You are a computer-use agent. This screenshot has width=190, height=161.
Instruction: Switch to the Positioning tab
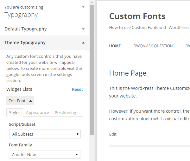point(65,112)
